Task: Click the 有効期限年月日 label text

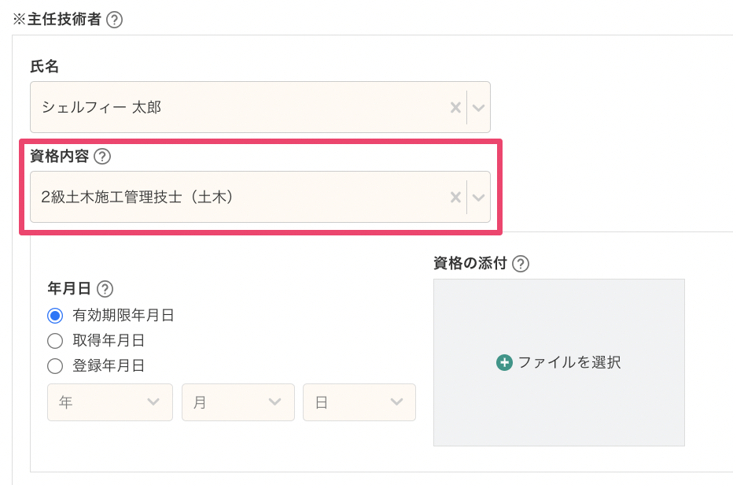Action: pyautogui.click(x=123, y=316)
